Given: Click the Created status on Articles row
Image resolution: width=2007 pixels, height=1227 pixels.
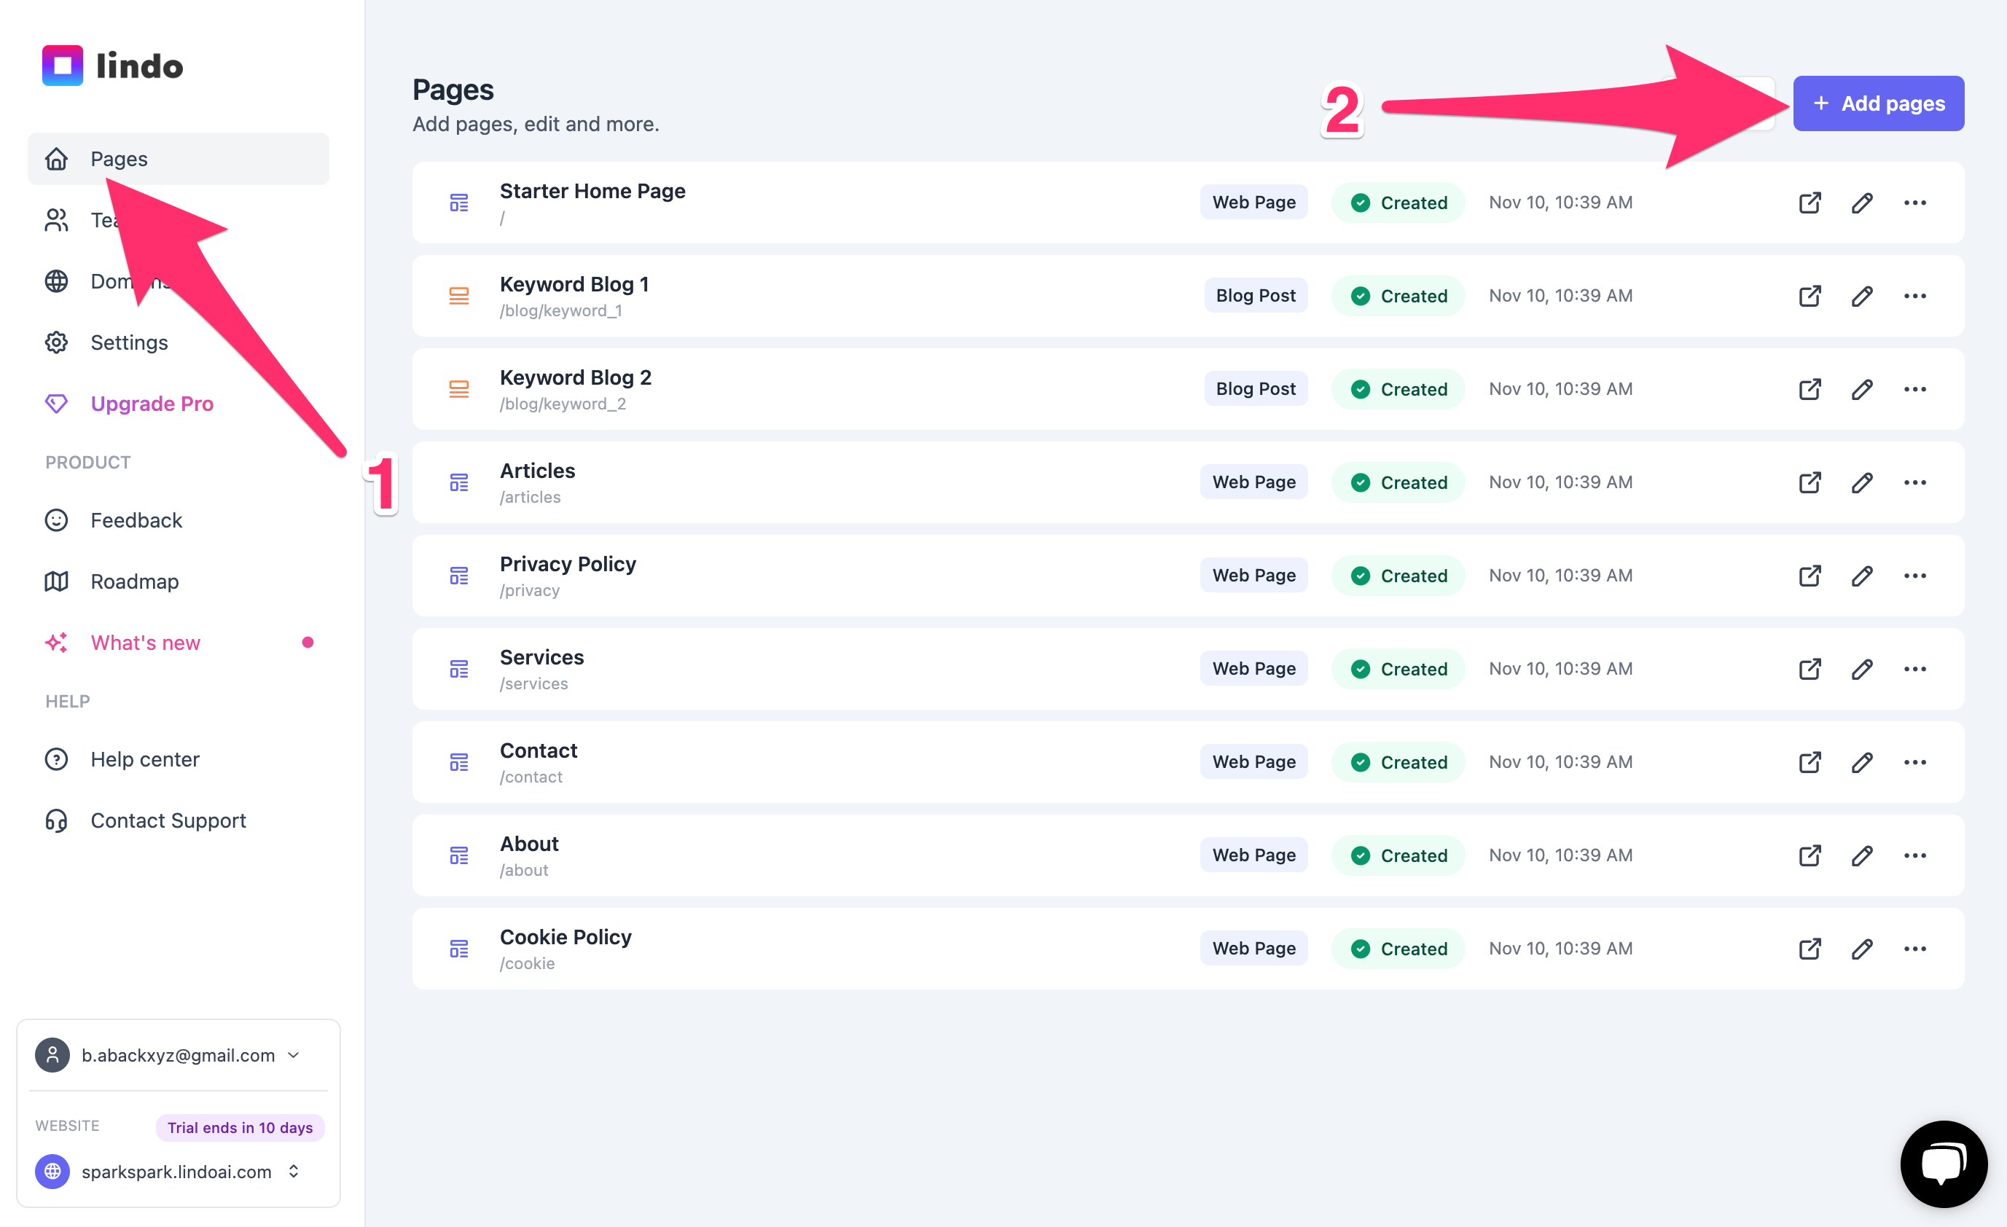Looking at the screenshot, I should pos(1398,482).
